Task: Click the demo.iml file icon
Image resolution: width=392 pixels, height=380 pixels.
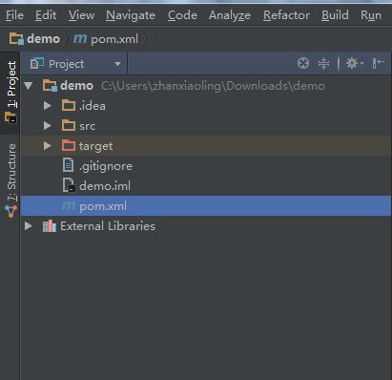Action: (x=69, y=185)
